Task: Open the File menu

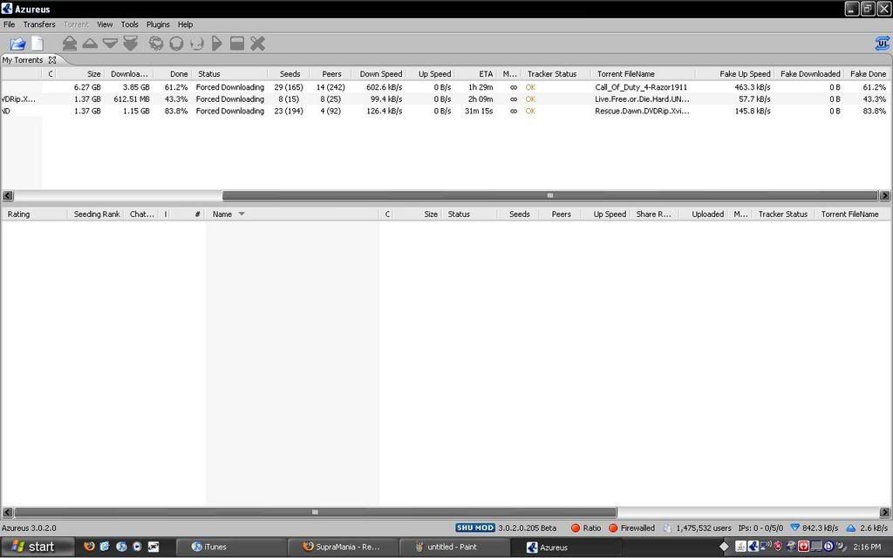Action: [x=9, y=24]
